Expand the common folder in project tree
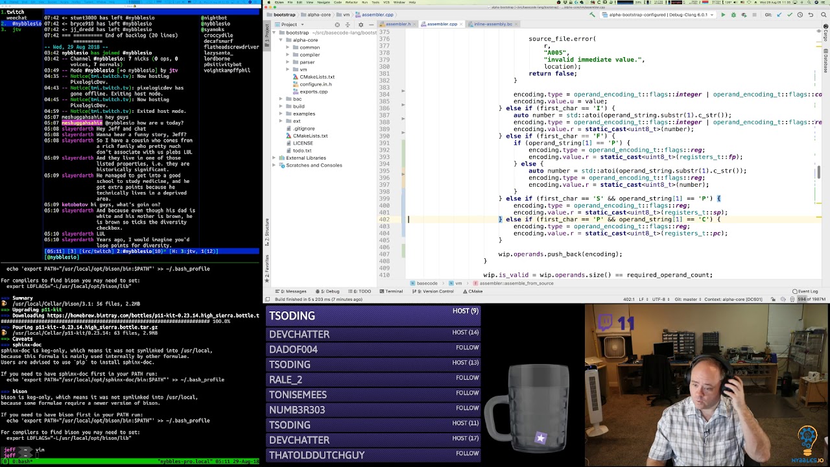Image resolution: width=830 pixels, height=467 pixels. [x=289, y=47]
